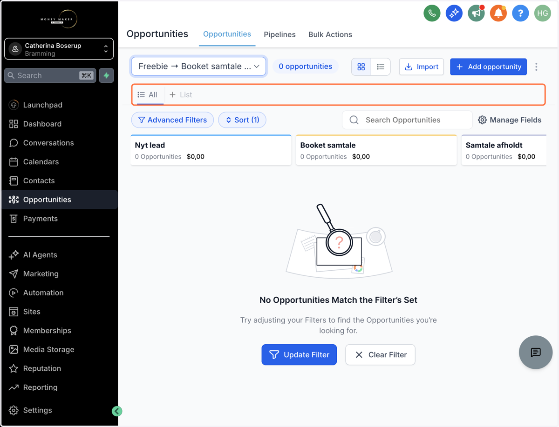The image size is (559, 427).
Task: Open AI Agents in the sidebar
Action: pyautogui.click(x=59, y=255)
